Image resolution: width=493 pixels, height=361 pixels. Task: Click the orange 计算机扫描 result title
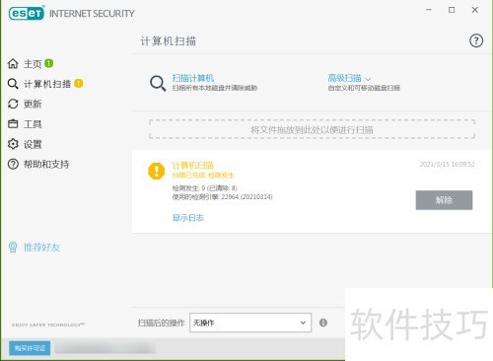[193, 165]
